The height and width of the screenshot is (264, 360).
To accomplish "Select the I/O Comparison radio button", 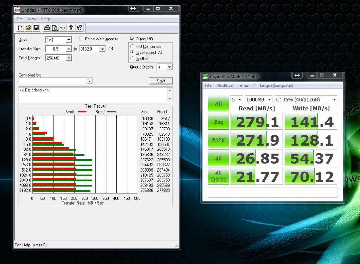I will pyautogui.click(x=132, y=46).
